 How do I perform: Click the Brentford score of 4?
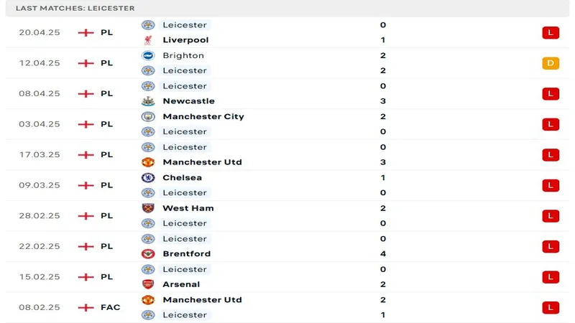pyautogui.click(x=383, y=253)
